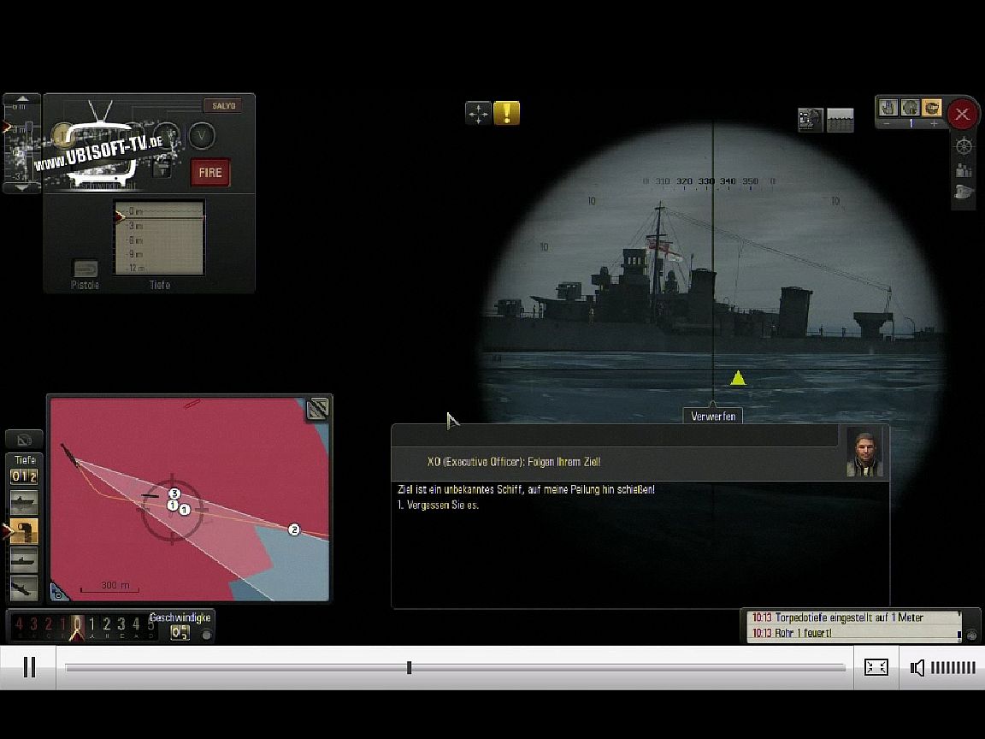Select the submerged submarine depth icon

[24, 559]
